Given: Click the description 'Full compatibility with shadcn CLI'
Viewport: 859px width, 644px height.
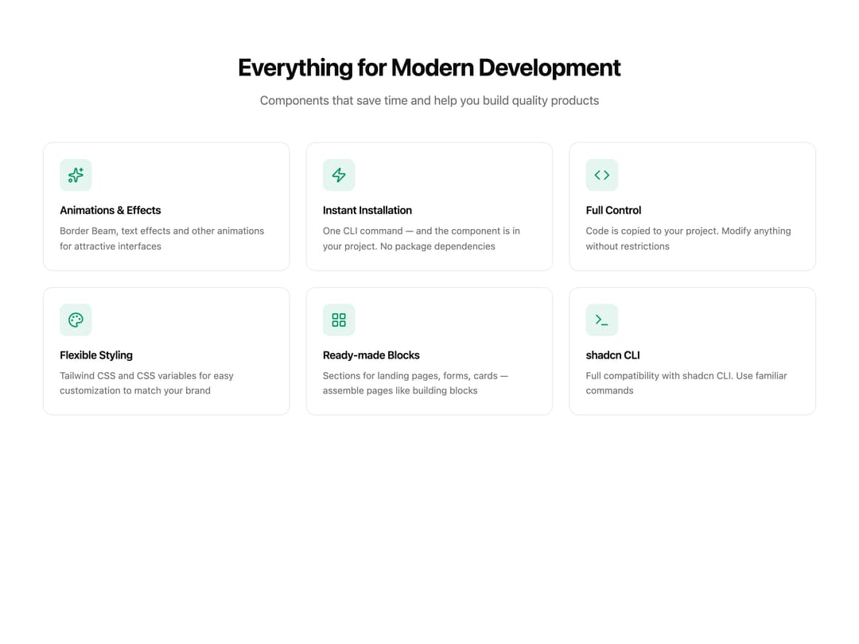Looking at the screenshot, I should 686,383.
